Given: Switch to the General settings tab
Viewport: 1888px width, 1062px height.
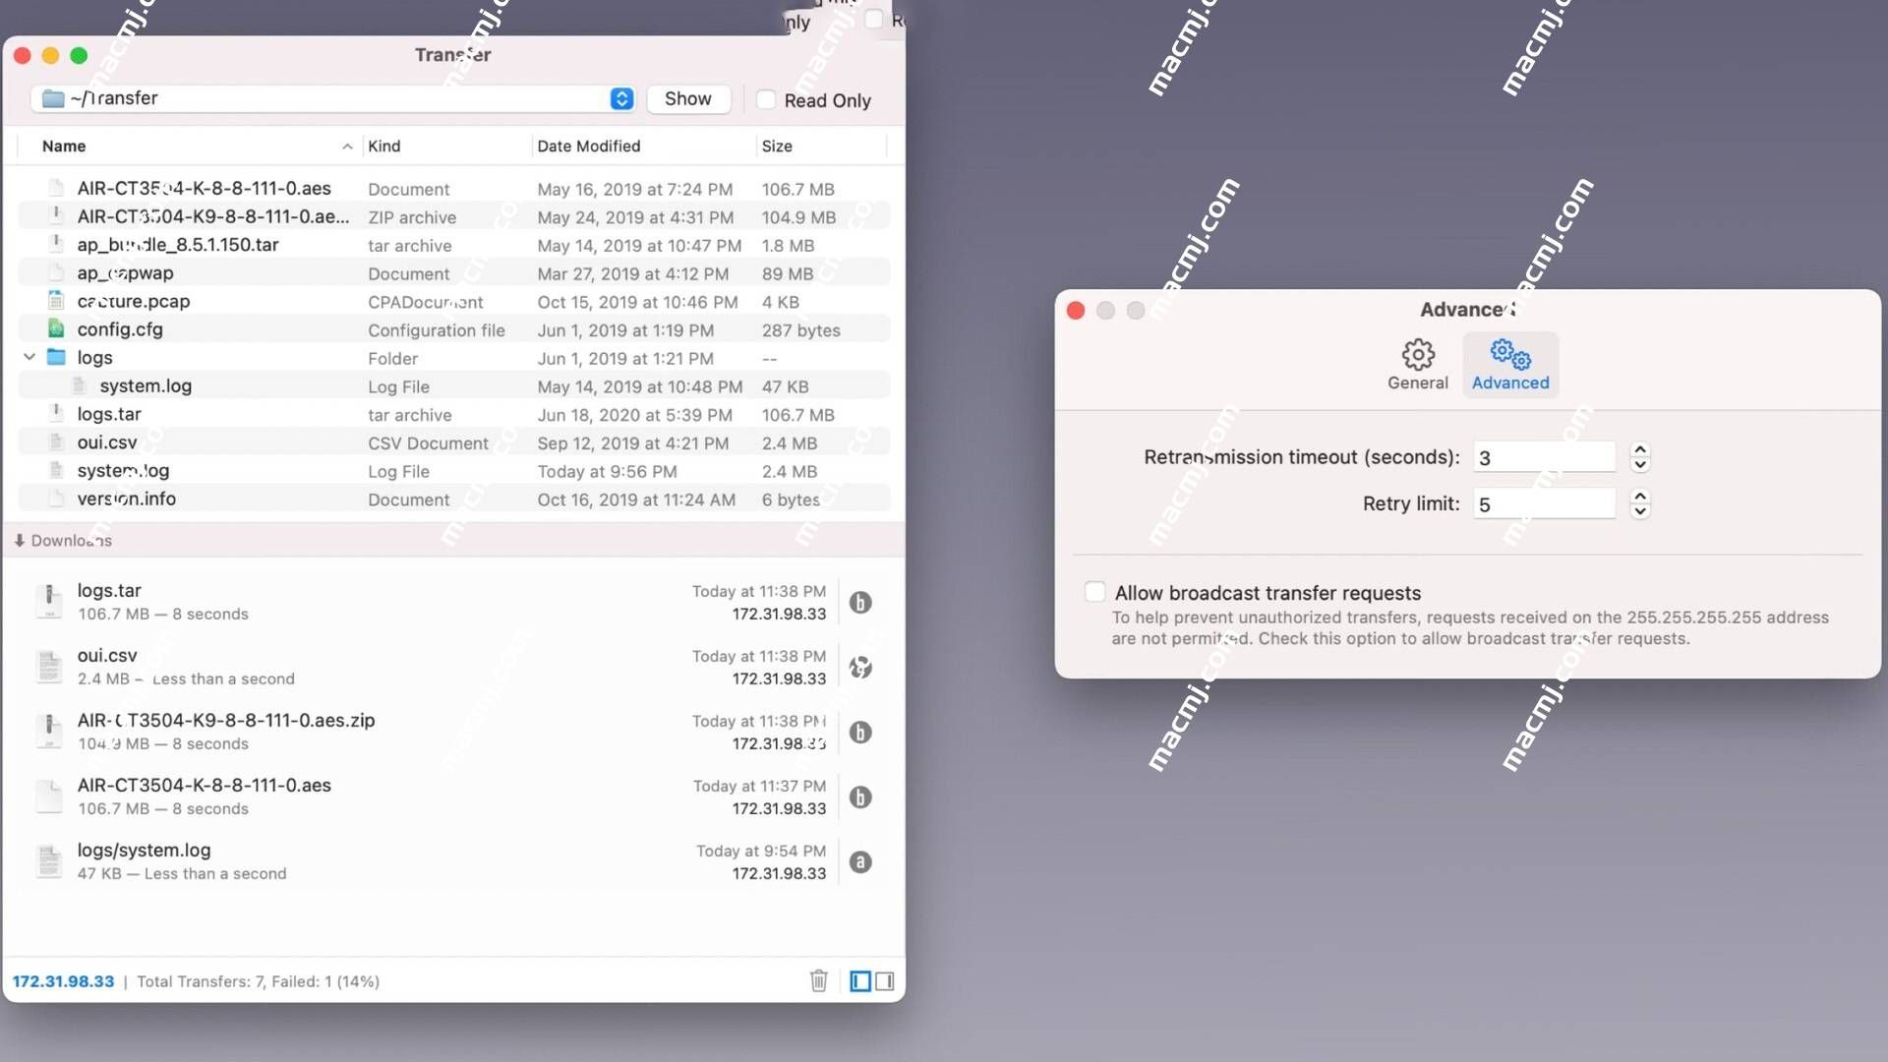Looking at the screenshot, I should click(x=1419, y=365).
